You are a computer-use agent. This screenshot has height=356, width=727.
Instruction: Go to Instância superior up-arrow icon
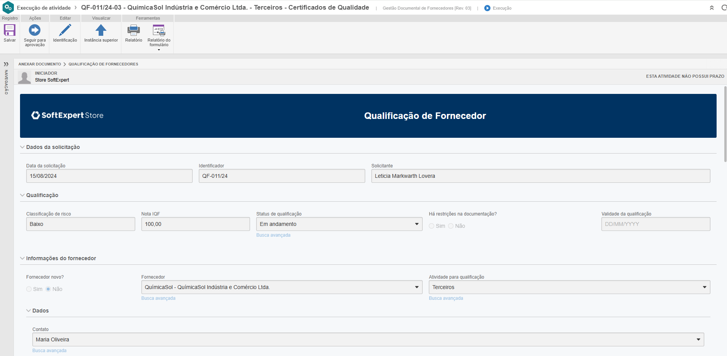point(101,30)
